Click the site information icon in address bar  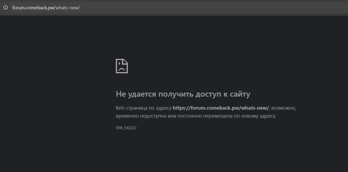[5, 8]
